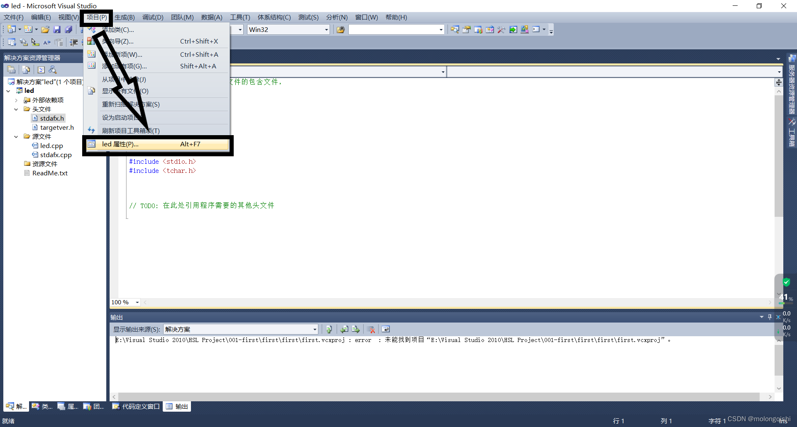Image resolution: width=797 pixels, height=427 pixels.
Task: Toggle word wrap in Output panel
Action: (386, 329)
